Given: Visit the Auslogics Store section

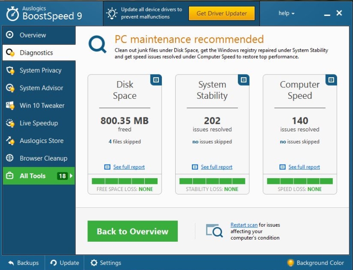Looking at the screenshot, I should click(x=39, y=141).
